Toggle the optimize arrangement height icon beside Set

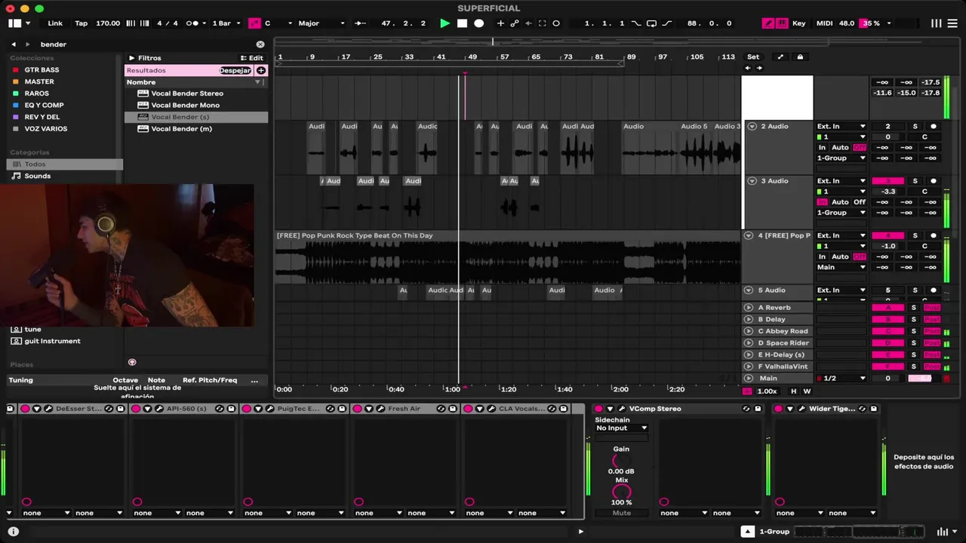tap(780, 57)
